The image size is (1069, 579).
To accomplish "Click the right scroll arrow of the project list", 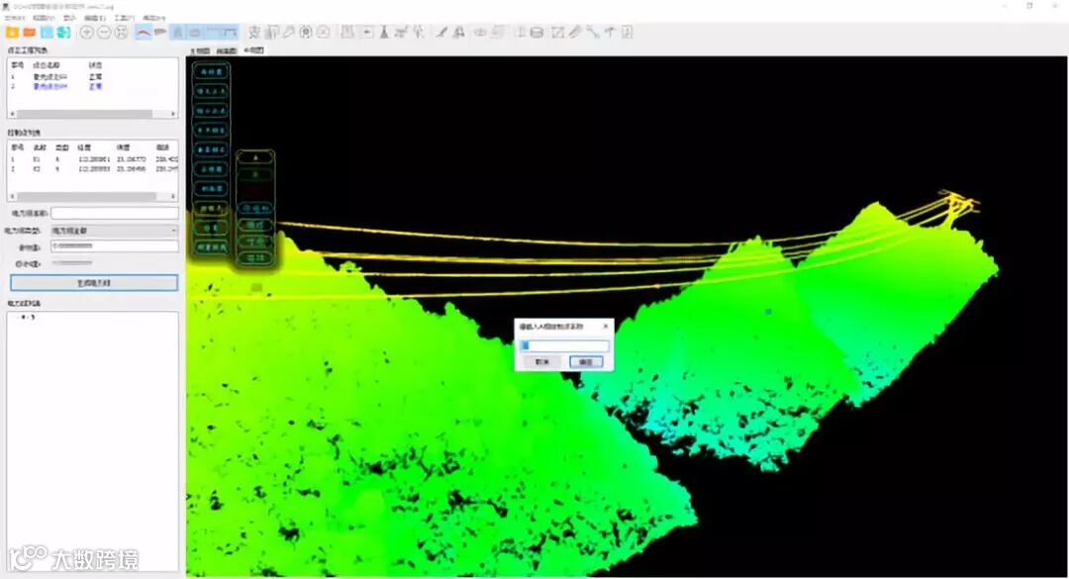I will pos(173,114).
